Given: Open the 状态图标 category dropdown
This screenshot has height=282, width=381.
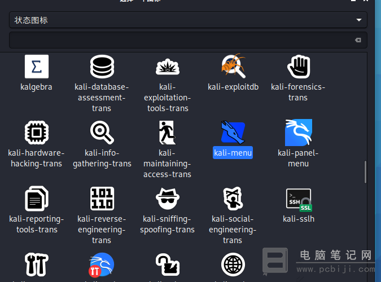Looking at the screenshot, I should (x=188, y=20).
